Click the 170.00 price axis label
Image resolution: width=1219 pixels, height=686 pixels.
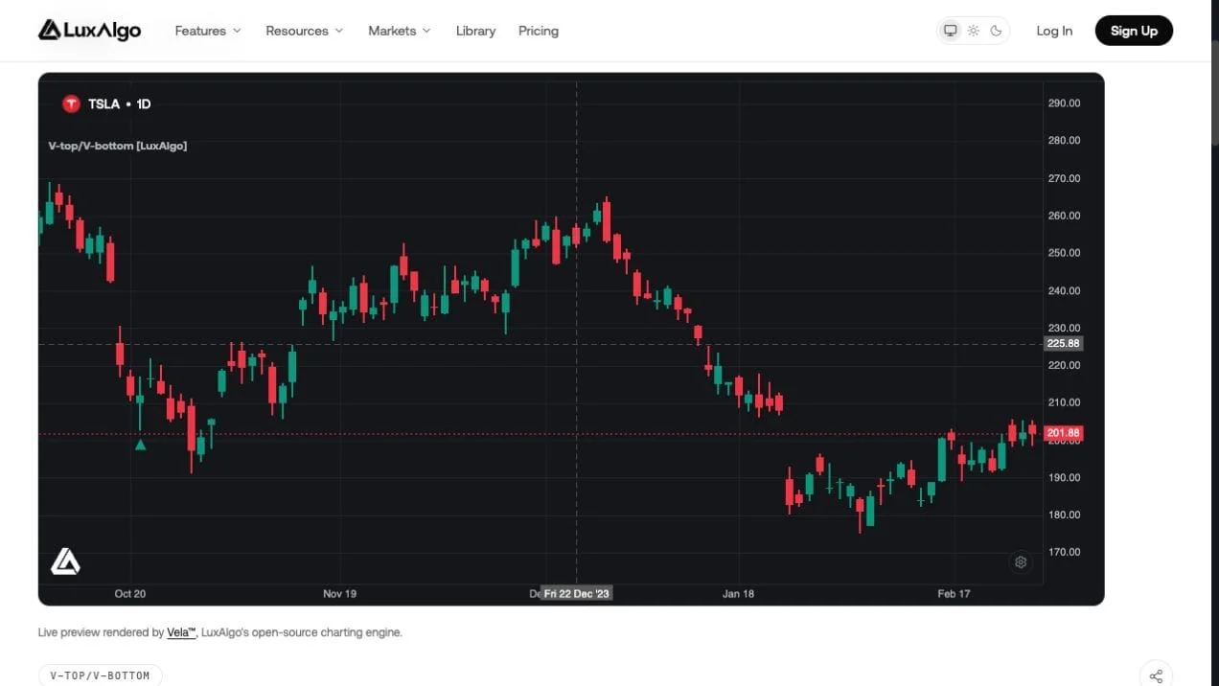pyautogui.click(x=1064, y=552)
